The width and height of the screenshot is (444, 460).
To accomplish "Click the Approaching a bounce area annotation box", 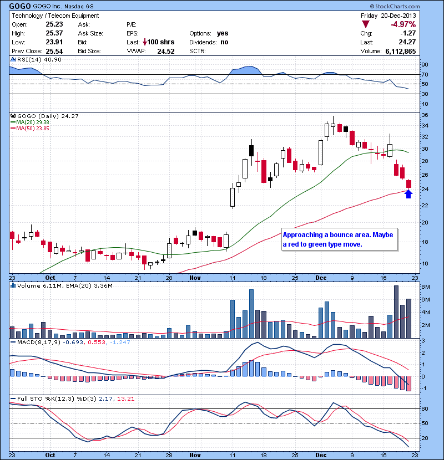I will tap(340, 239).
